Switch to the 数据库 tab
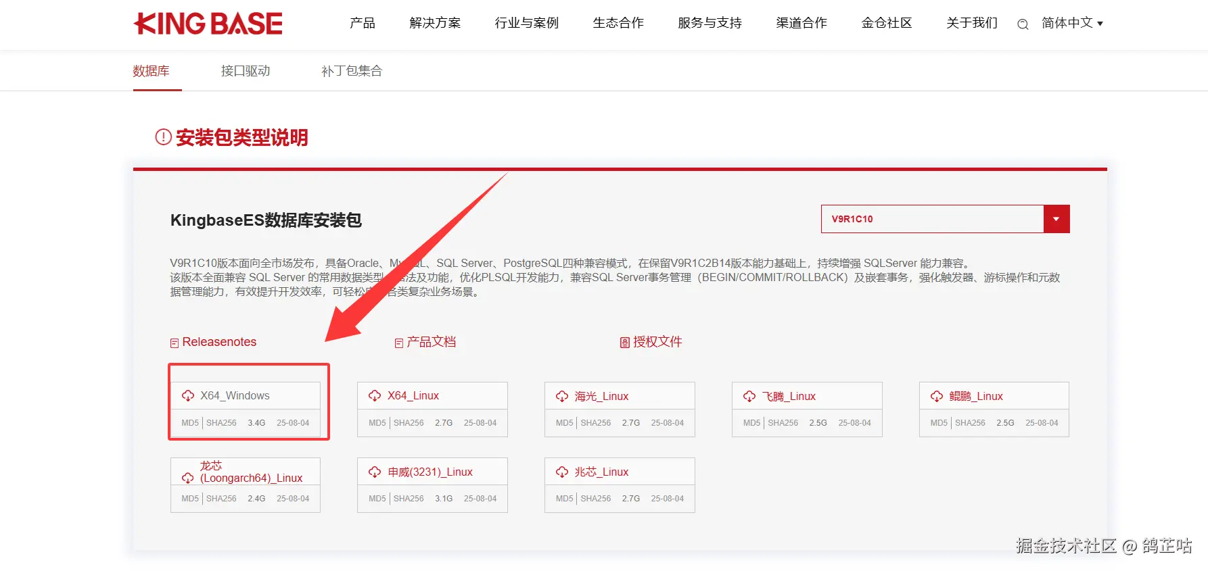 pyautogui.click(x=152, y=71)
